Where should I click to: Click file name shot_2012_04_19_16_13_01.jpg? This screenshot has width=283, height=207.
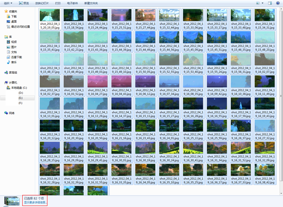(50, 114)
